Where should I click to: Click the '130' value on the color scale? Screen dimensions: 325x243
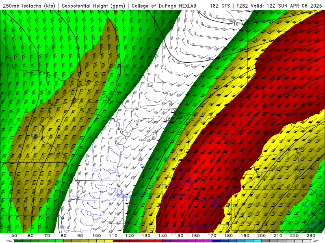146,236
